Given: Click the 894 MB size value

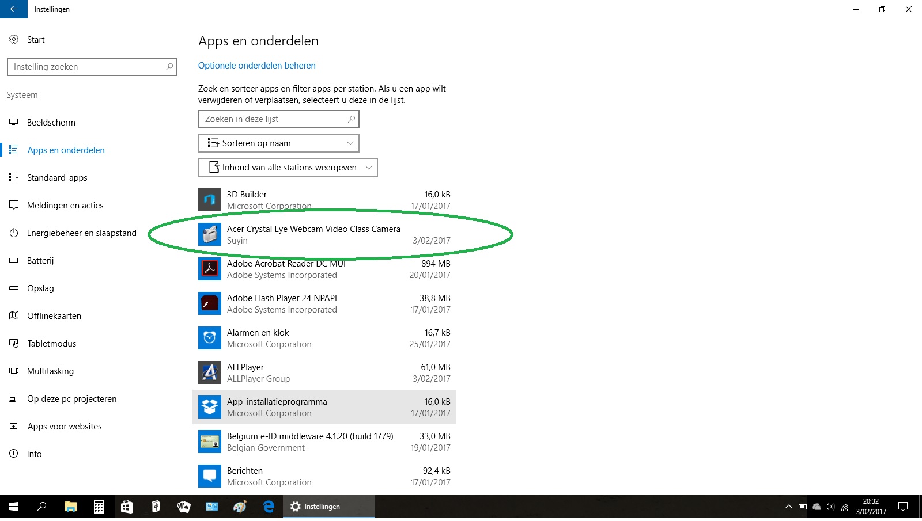Looking at the screenshot, I should click(x=436, y=264).
